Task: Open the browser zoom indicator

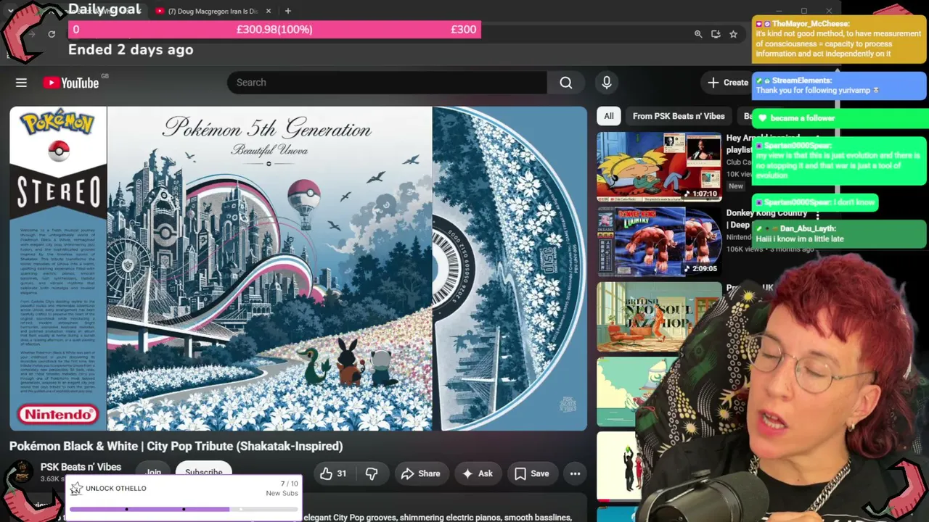Action: [698, 34]
